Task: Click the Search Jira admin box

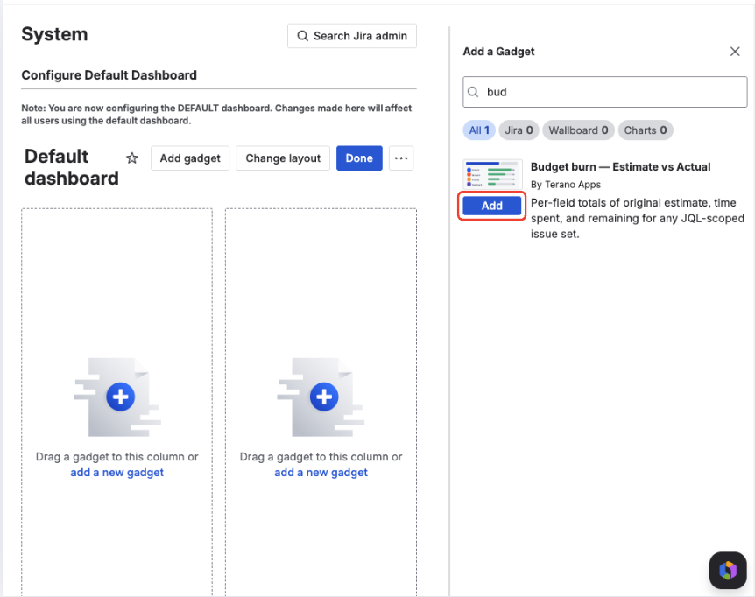Action: click(352, 36)
